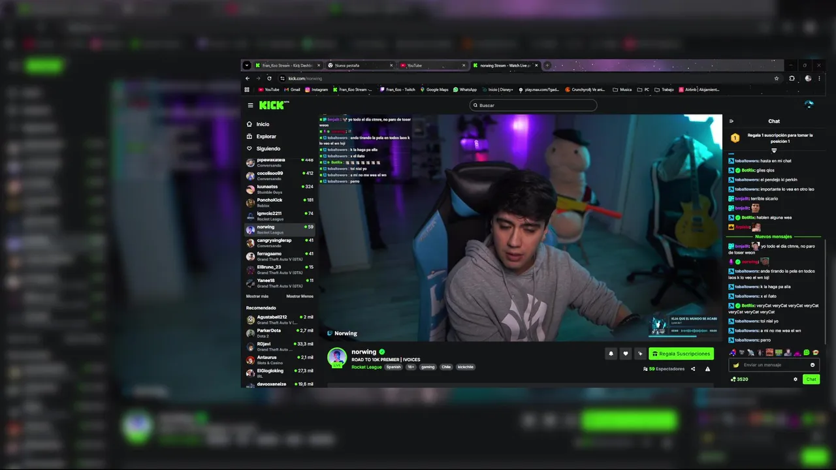Open luunaatss channel in sidebar
This screenshot has width=836, height=470.
280,189
